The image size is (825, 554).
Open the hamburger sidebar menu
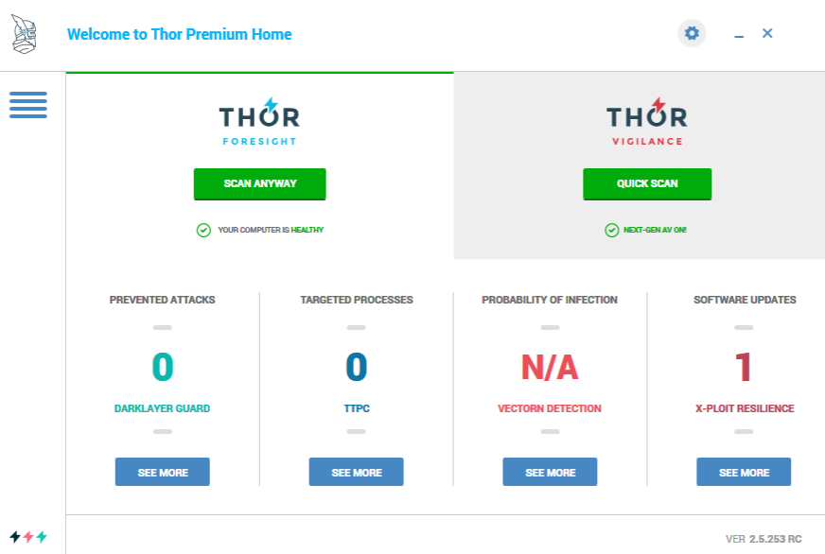[x=28, y=104]
